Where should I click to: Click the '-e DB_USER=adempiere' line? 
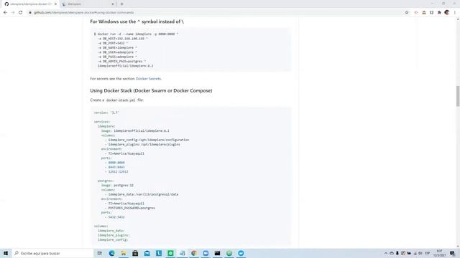click(117, 52)
